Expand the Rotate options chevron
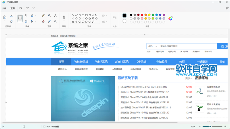Viewport: 230px width, 129px height. (35, 15)
